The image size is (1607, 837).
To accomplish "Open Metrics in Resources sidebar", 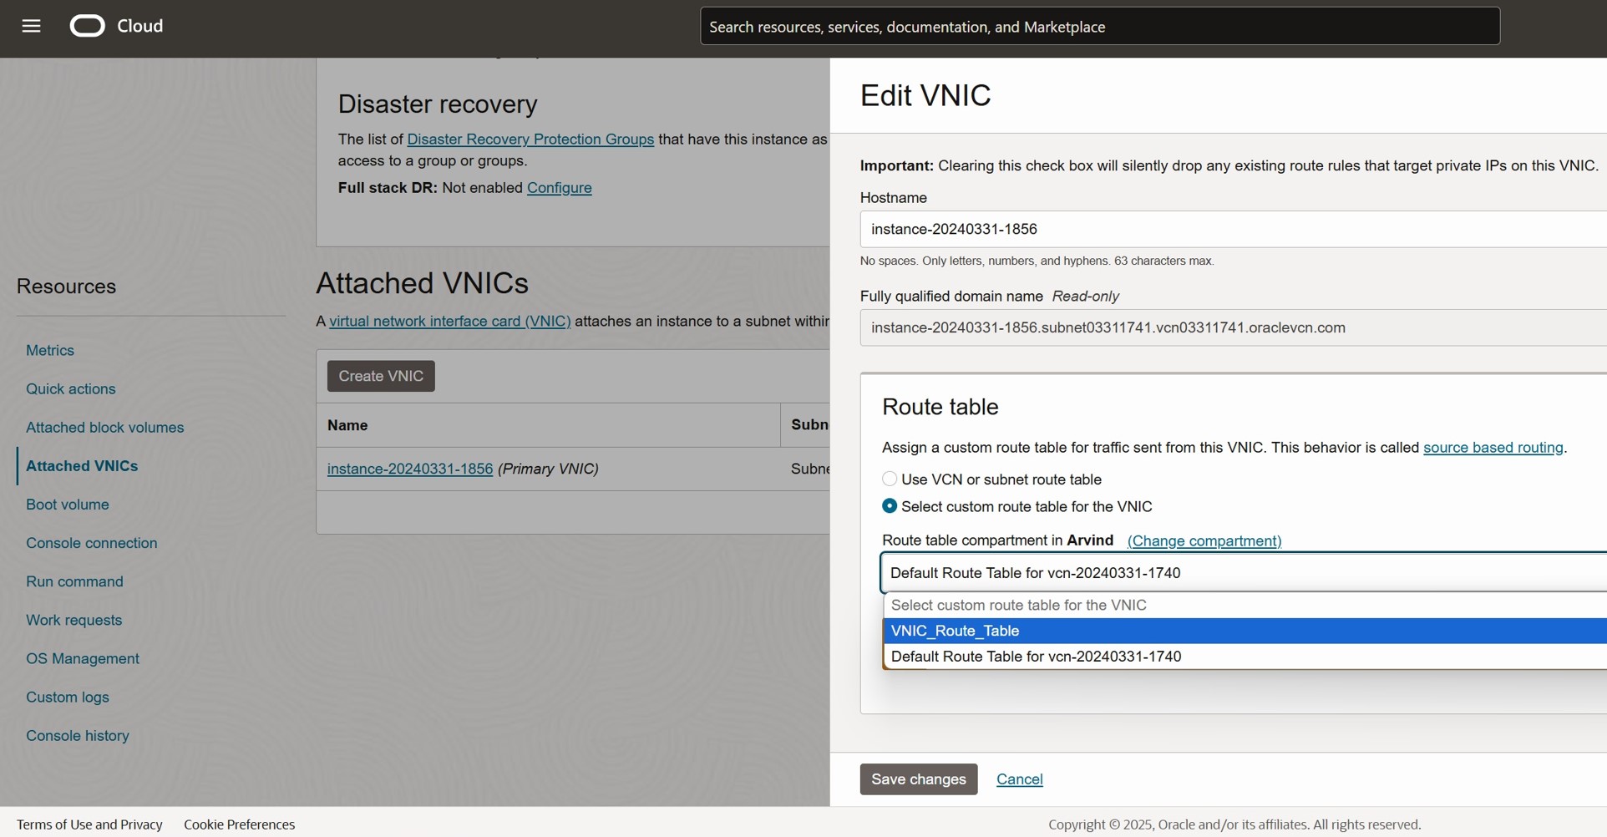I will pos(50,351).
